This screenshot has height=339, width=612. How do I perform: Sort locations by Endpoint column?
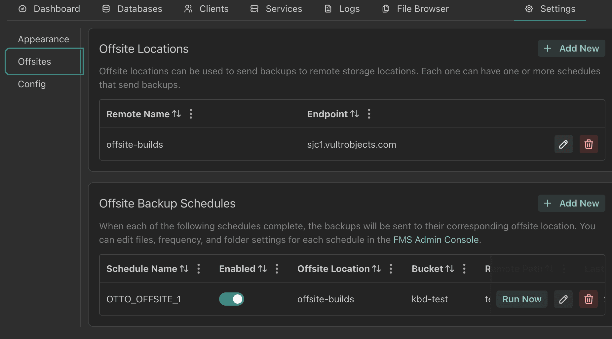click(x=355, y=114)
